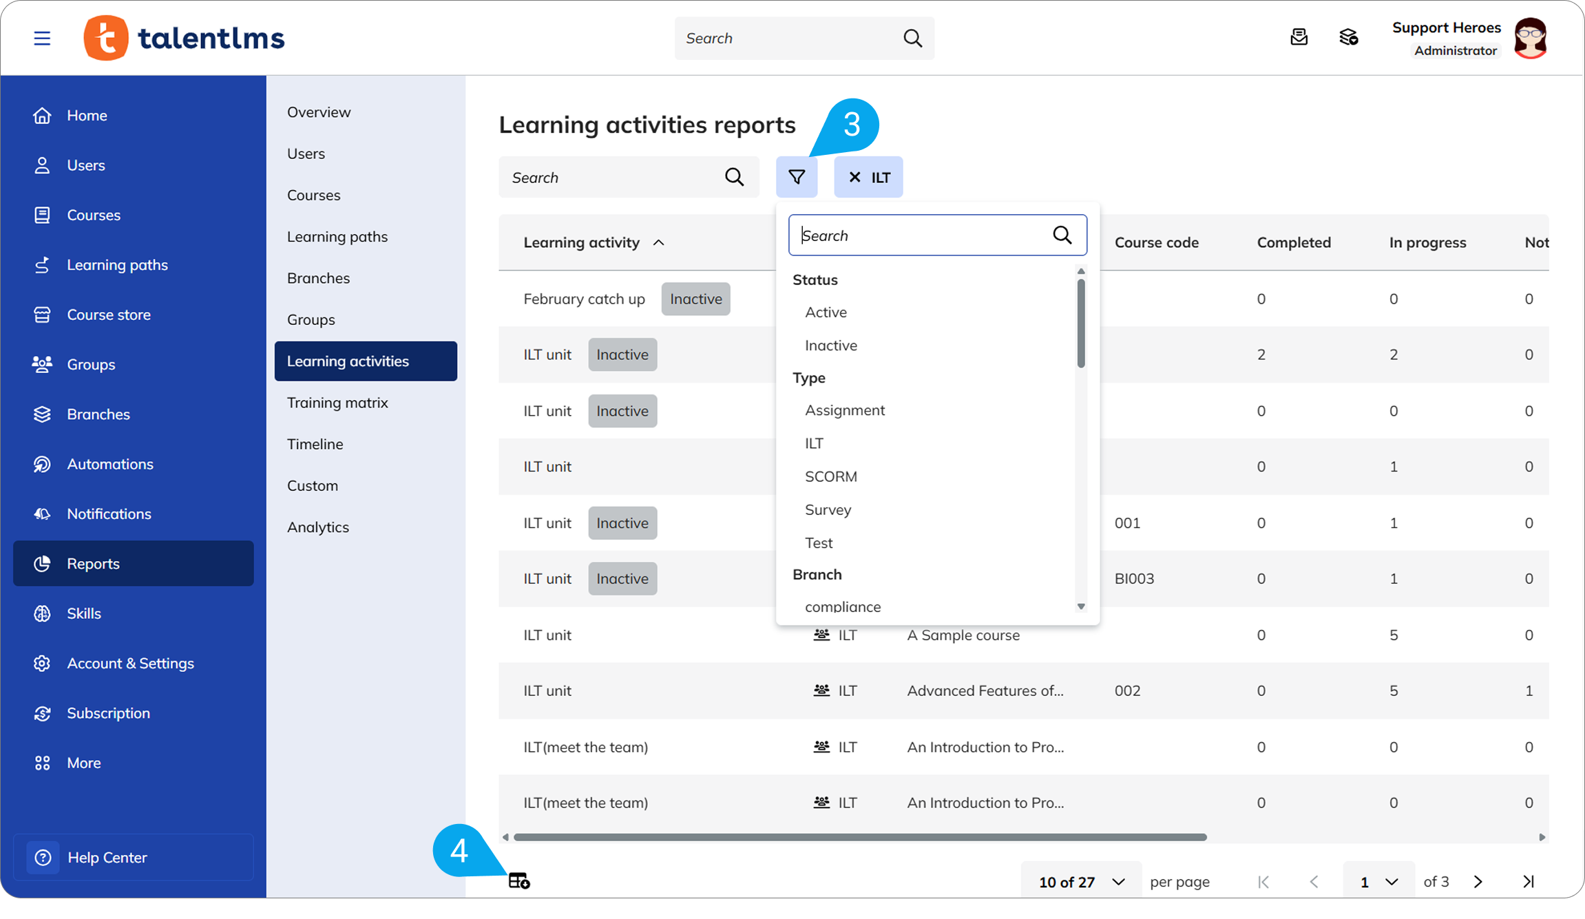Jump to the first page arrow
The height and width of the screenshot is (919, 1585).
click(1263, 881)
